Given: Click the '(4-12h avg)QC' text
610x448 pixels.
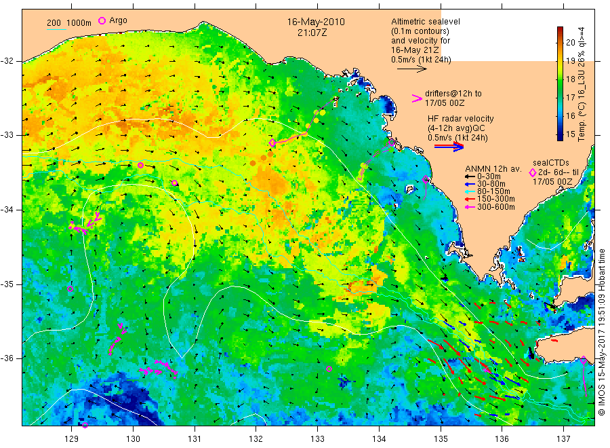Looking at the screenshot, I should [456, 128].
